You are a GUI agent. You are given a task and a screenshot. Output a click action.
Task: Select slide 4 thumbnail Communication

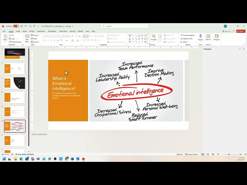[15, 98]
